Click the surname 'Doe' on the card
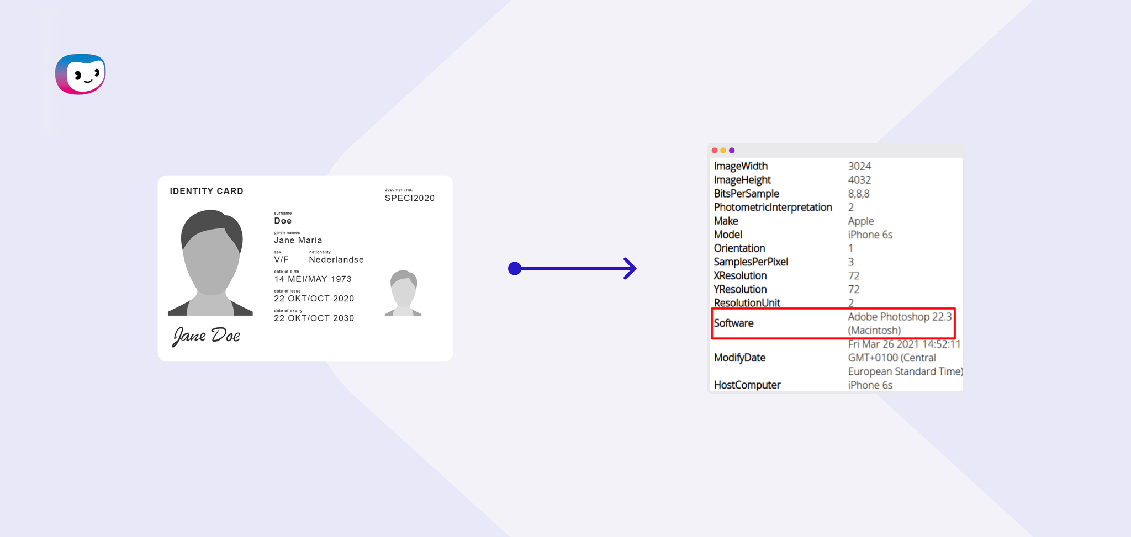The width and height of the screenshot is (1131, 537). pos(283,221)
